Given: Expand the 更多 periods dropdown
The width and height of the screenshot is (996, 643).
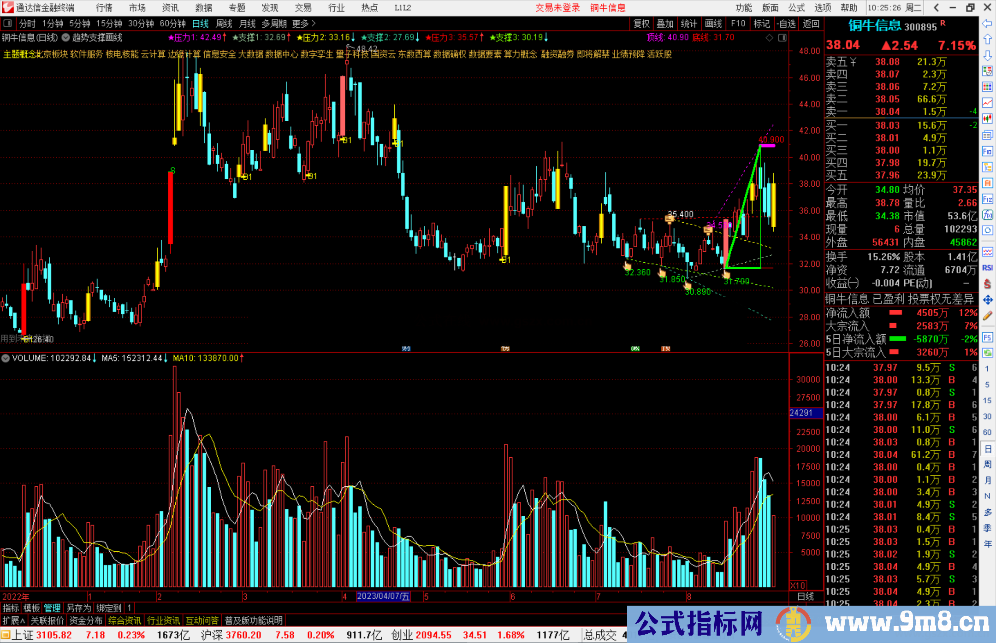Looking at the screenshot, I should tap(304, 24).
